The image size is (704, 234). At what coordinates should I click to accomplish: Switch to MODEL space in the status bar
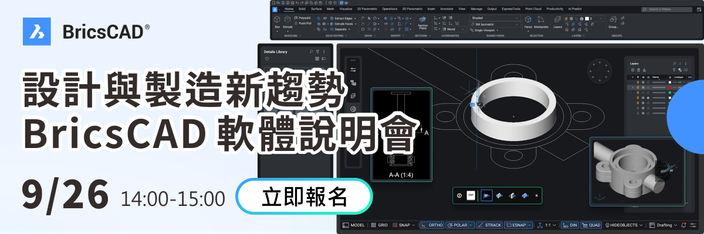pyautogui.click(x=354, y=225)
